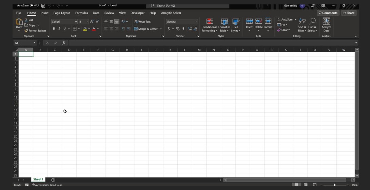
Task: Expand the Copy dropdown arrow
Action: pyautogui.click(x=38, y=25)
